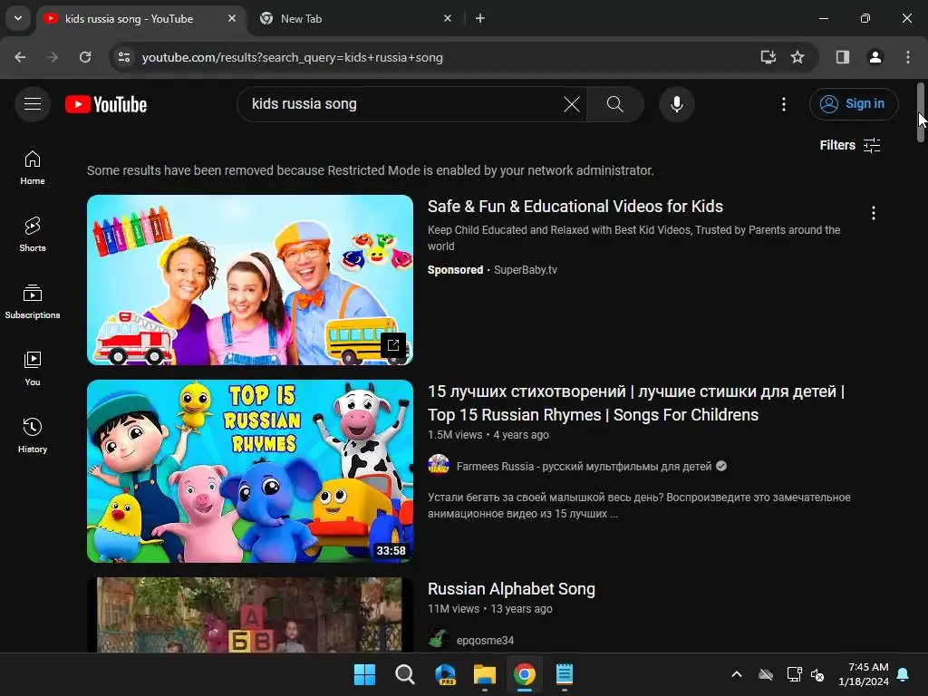Click the install app icon in address bar

(x=768, y=57)
